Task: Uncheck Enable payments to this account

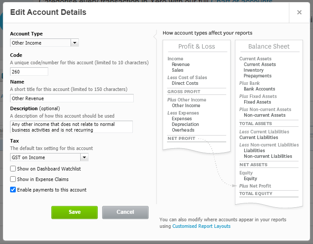Action: (x=13, y=190)
